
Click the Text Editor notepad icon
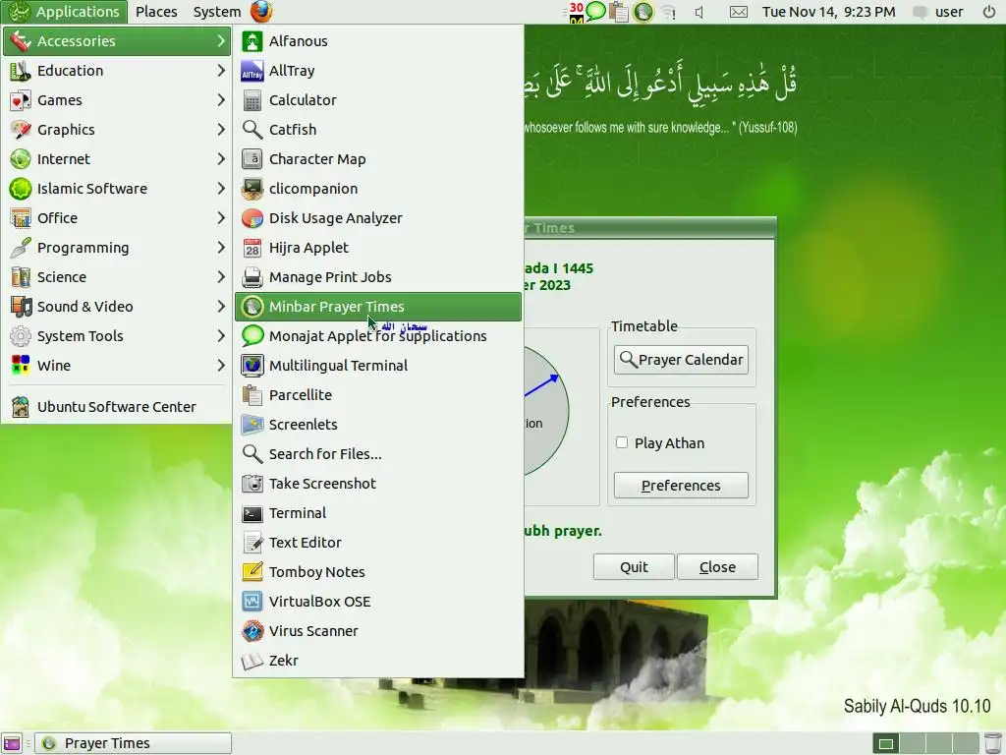click(x=252, y=543)
